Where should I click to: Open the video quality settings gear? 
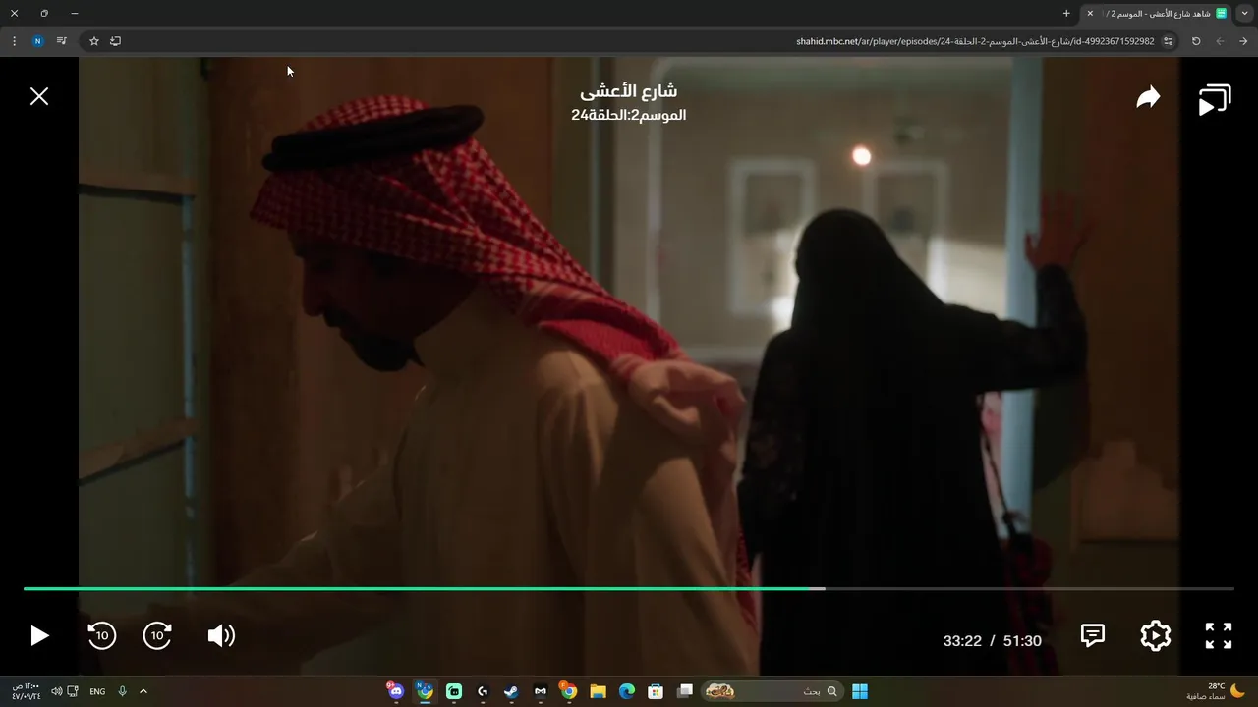1156,636
